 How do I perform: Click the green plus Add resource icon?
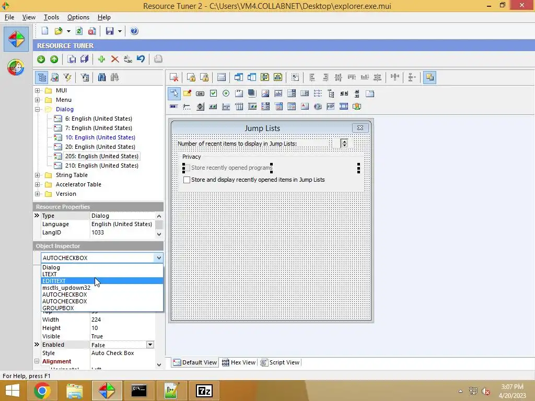pyautogui.click(x=101, y=60)
